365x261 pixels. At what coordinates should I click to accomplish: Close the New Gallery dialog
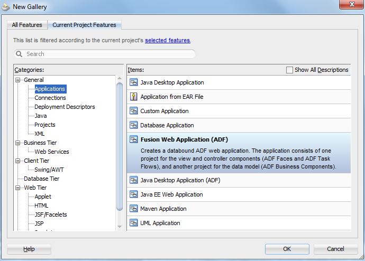click(352, 4)
